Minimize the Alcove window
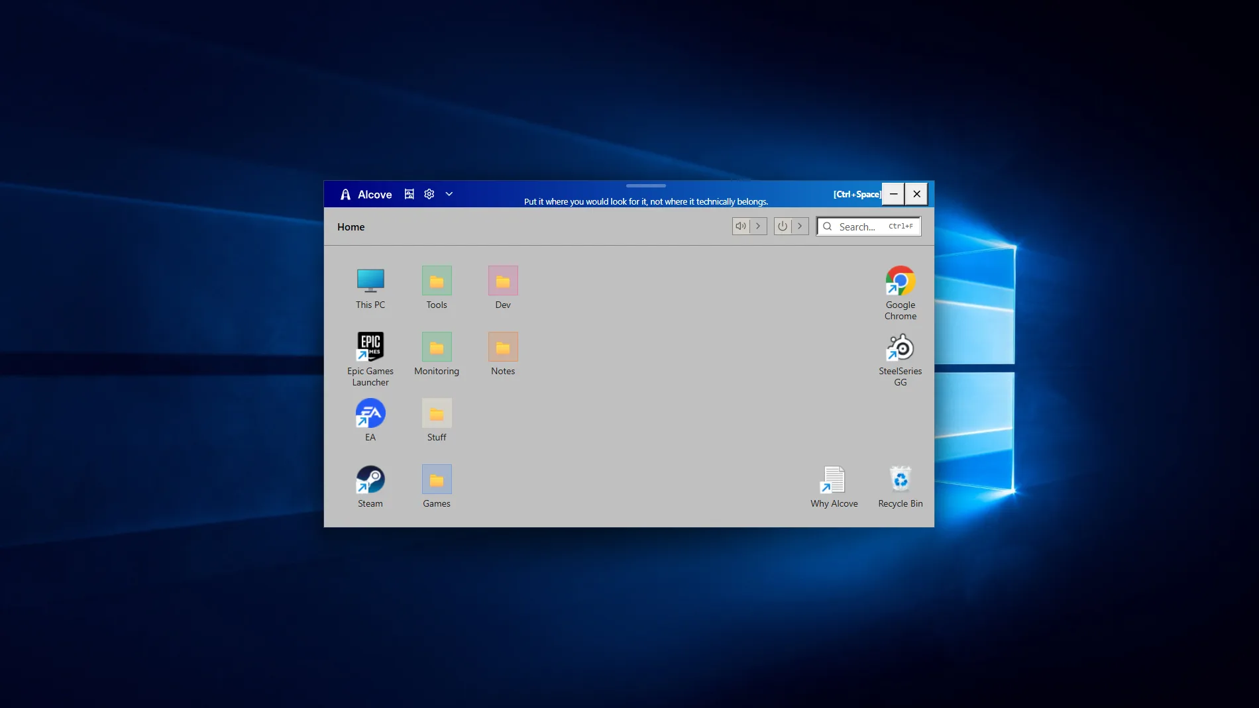The width and height of the screenshot is (1259, 708). 893,194
